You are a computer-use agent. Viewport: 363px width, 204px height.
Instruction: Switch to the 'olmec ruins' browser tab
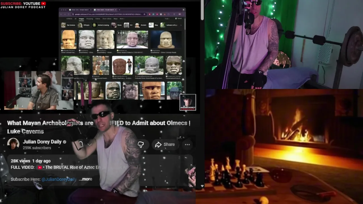coord(80,10)
